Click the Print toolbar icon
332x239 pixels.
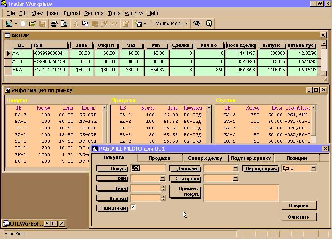click(x=54, y=24)
